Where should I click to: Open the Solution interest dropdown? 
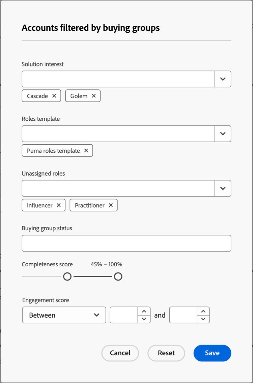(223, 79)
